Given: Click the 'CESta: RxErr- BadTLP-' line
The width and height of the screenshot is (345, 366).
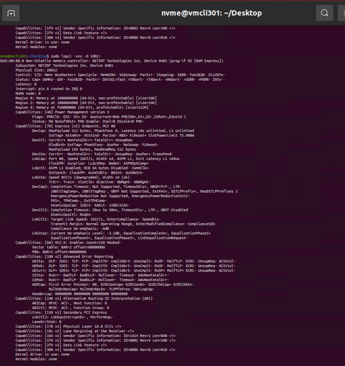Looking at the screenshot, I should pyautogui.click(x=100, y=276).
